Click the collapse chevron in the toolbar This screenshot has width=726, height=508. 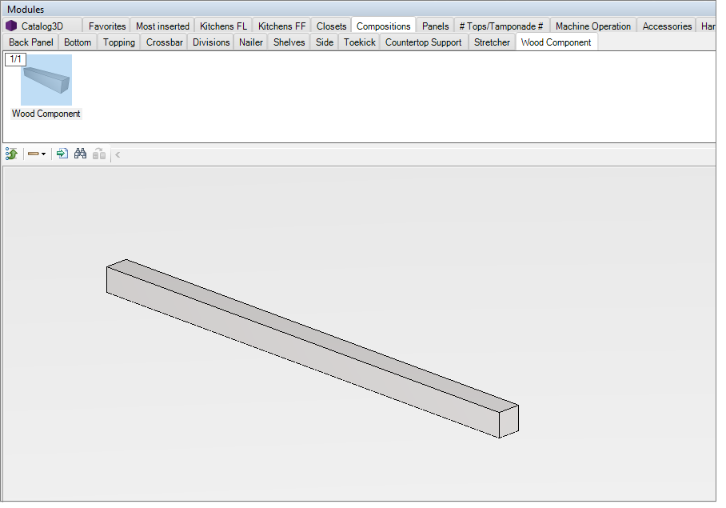(118, 154)
